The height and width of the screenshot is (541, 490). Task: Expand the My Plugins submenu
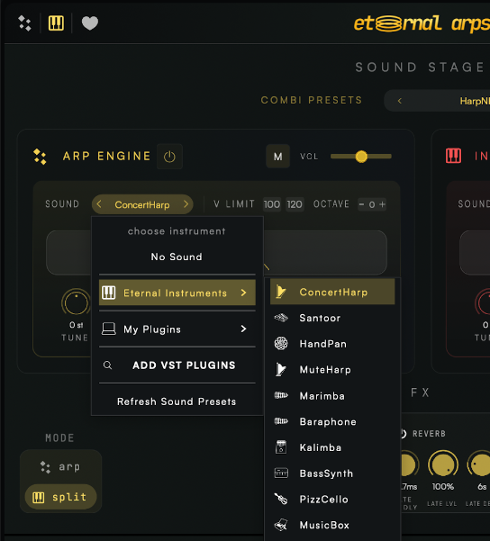click(x=177, y=329)
